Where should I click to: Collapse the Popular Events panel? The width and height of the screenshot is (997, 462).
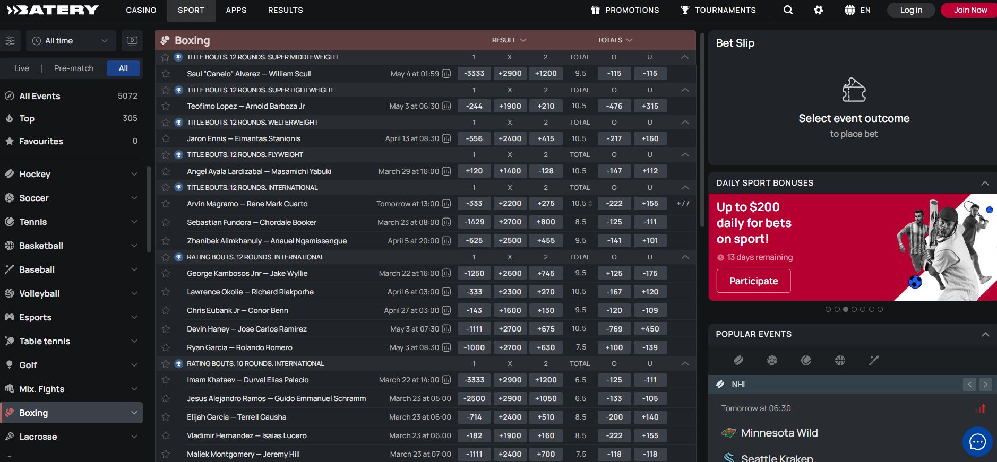pos(985,334)
